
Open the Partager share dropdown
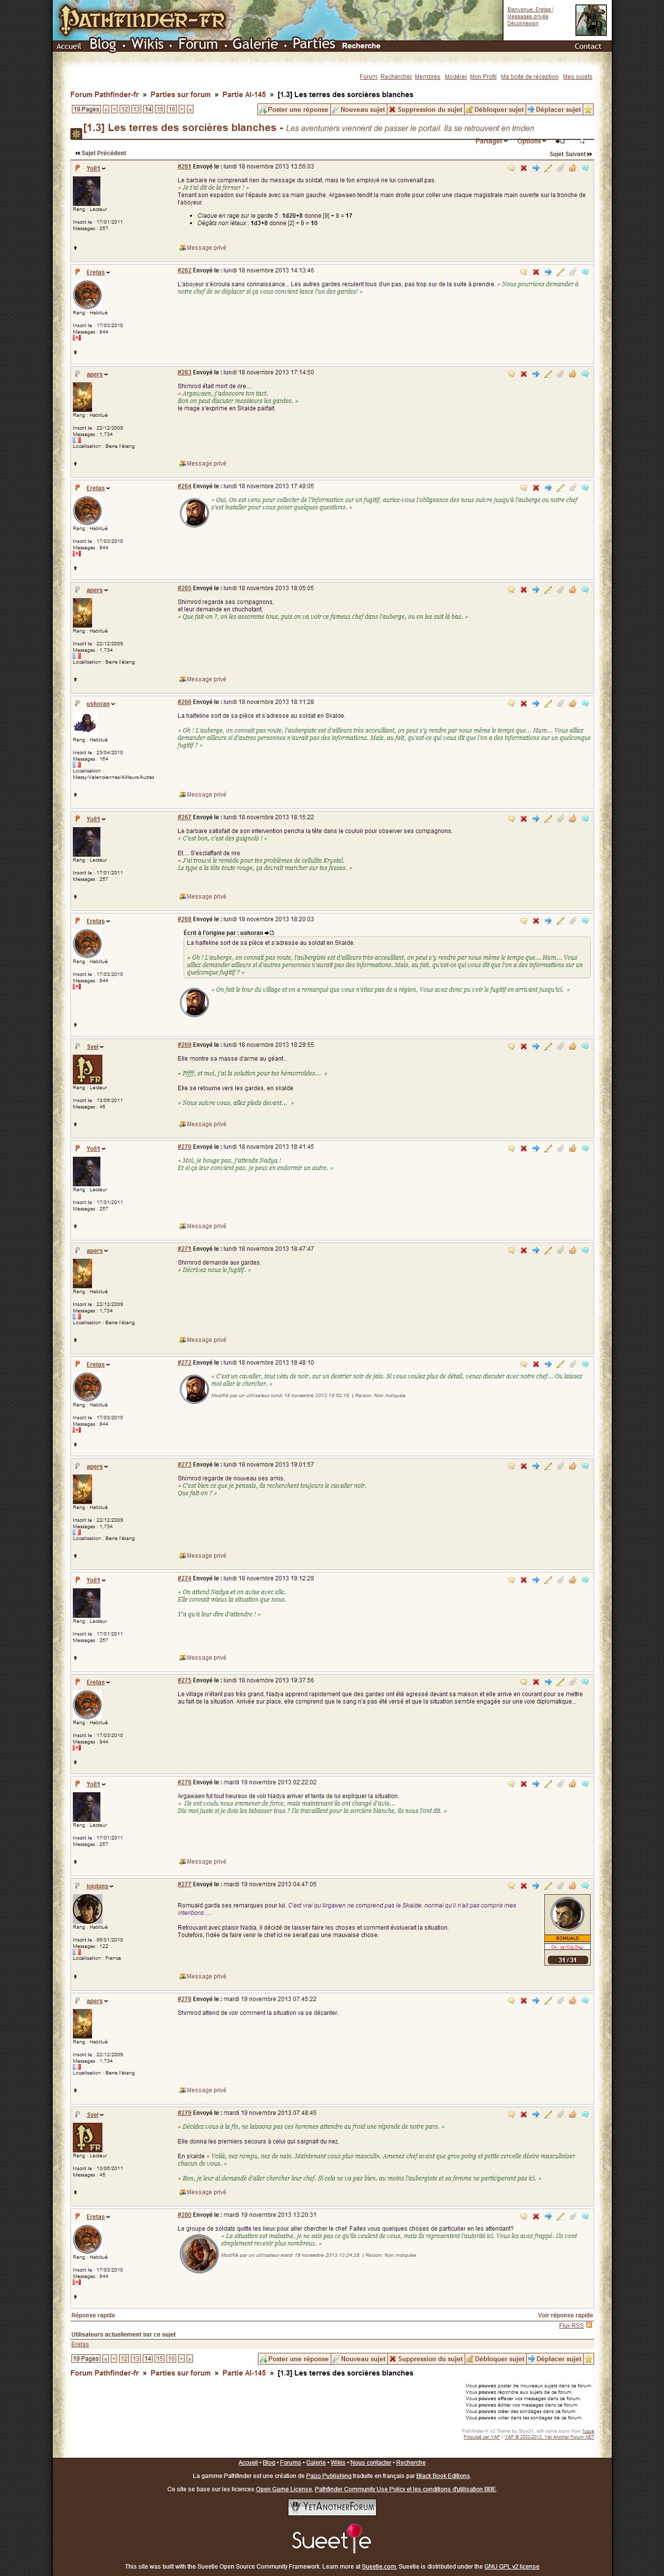489,141
